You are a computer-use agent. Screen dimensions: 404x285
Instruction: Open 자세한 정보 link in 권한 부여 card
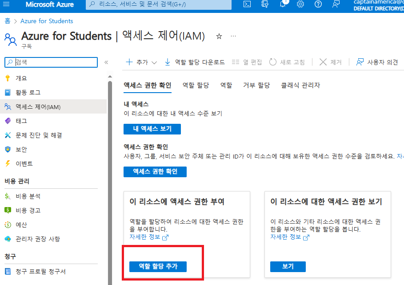coord(149,237)
